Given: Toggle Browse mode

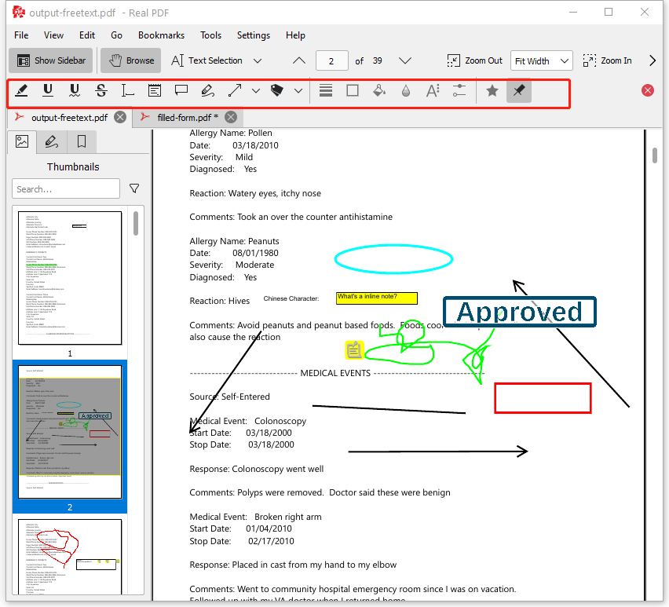Looking at the screenshot, I should (131, 60).
